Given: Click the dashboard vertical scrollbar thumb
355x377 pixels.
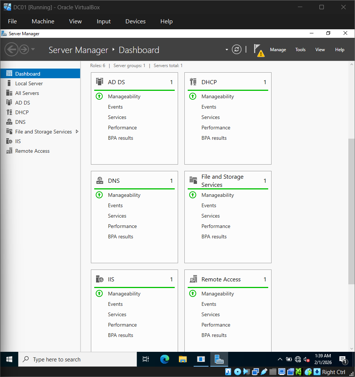Looking at the screenshot, I should pyautogui.click(x=351, y=212).
